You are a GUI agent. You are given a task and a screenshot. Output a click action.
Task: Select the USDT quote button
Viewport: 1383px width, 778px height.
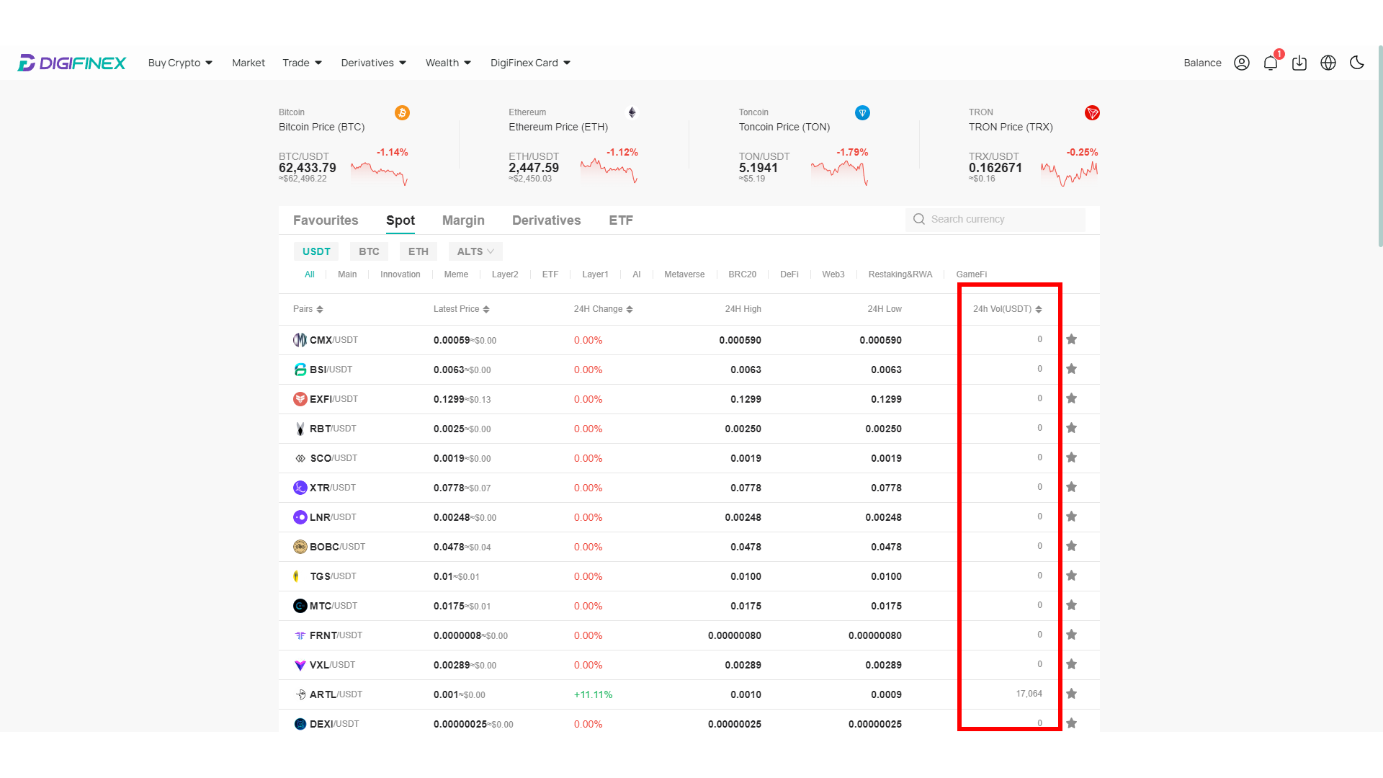tap(316, 251)
